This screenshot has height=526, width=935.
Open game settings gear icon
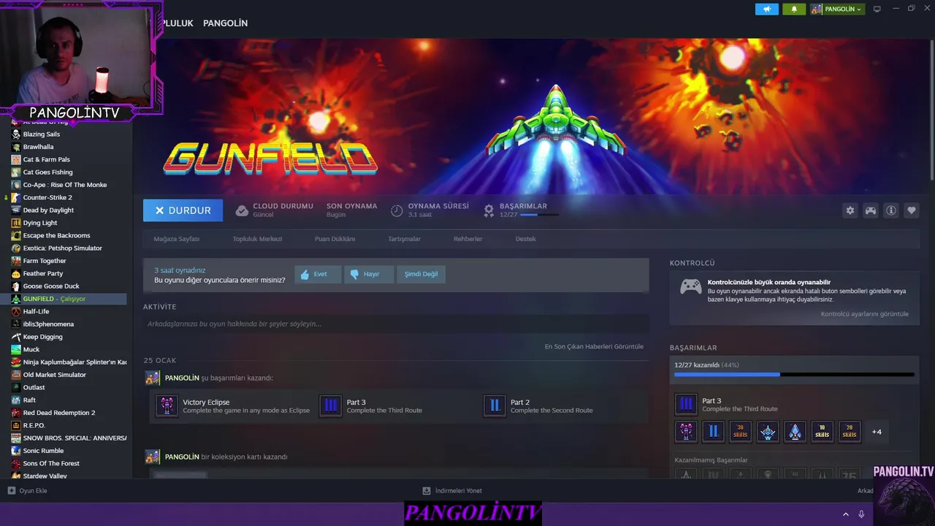pyautogui.click(x=850, y=210)
